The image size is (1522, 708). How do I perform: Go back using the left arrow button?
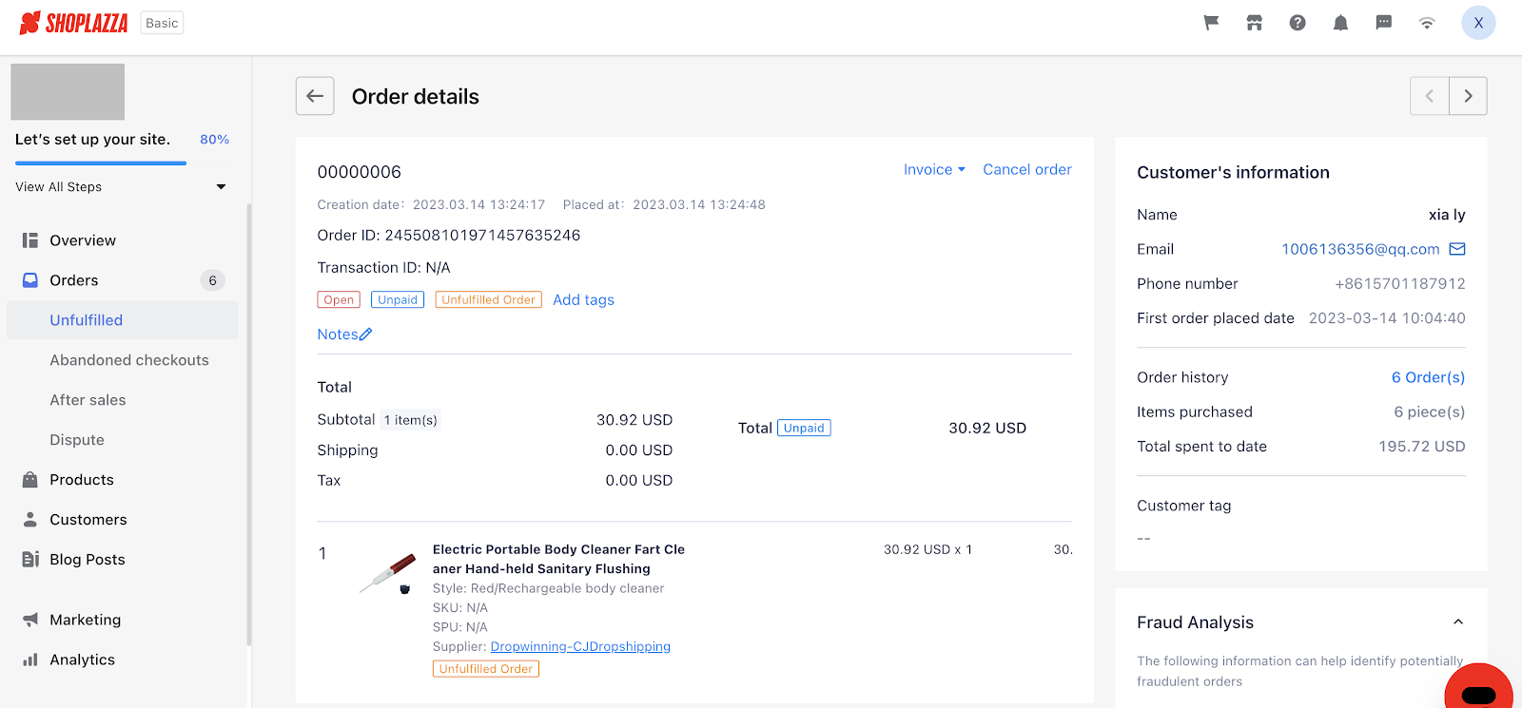[315, 96]
